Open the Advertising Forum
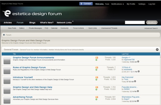Image resolution: width=161 pixels, height=105 pixels. 23,97
